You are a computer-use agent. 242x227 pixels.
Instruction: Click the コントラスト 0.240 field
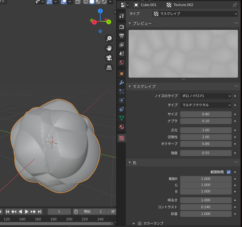click(206, 207)
